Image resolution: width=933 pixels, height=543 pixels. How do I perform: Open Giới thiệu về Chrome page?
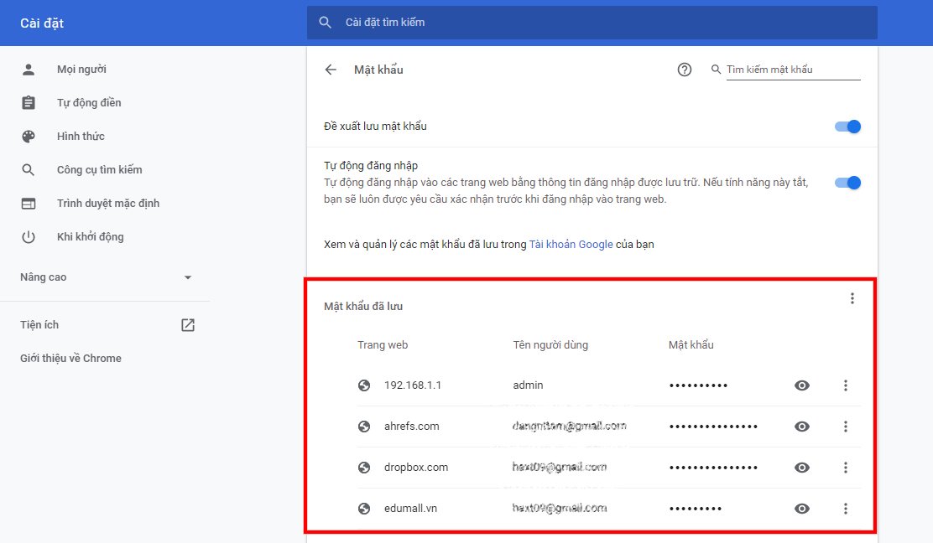pos(70,359)
